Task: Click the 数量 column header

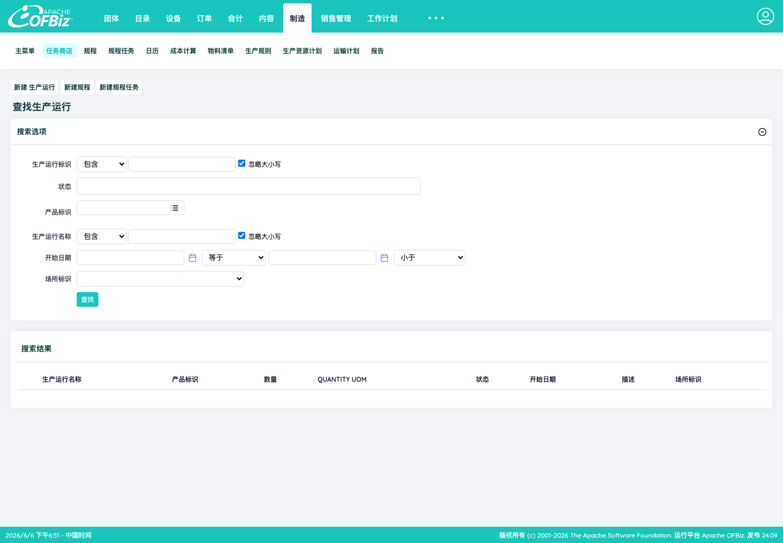Action: (x=270, y=380)
